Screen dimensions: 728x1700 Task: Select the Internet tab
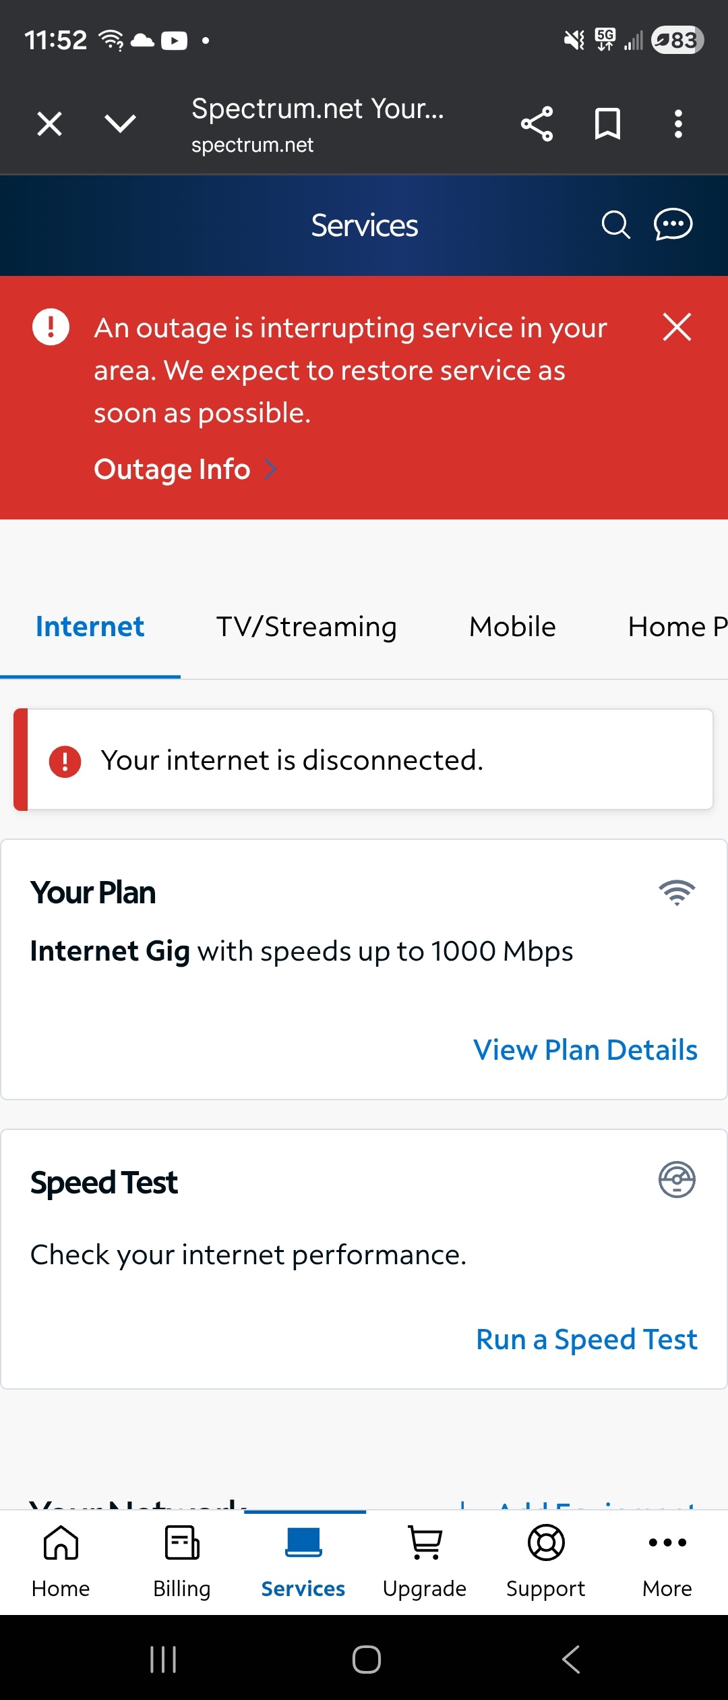tap(90, 627)
